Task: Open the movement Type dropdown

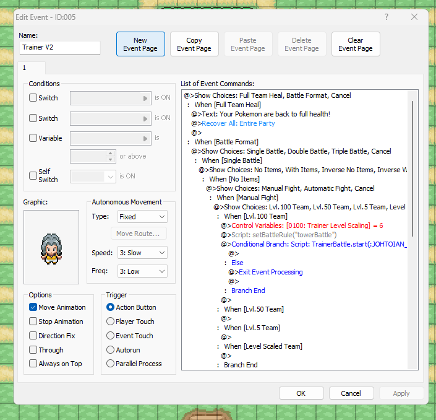Action: pyautogui.click(x=142, y=217)
